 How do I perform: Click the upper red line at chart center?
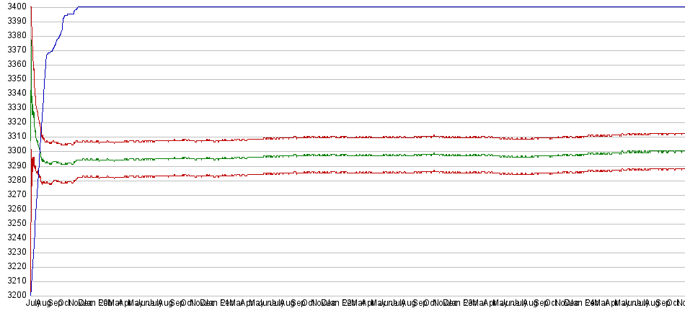(x=361, y=137)
